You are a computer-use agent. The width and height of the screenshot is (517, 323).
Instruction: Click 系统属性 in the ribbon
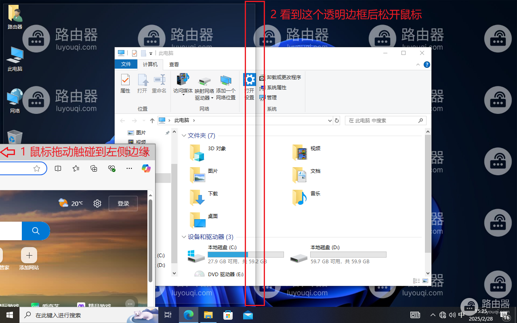coord(273,88)
